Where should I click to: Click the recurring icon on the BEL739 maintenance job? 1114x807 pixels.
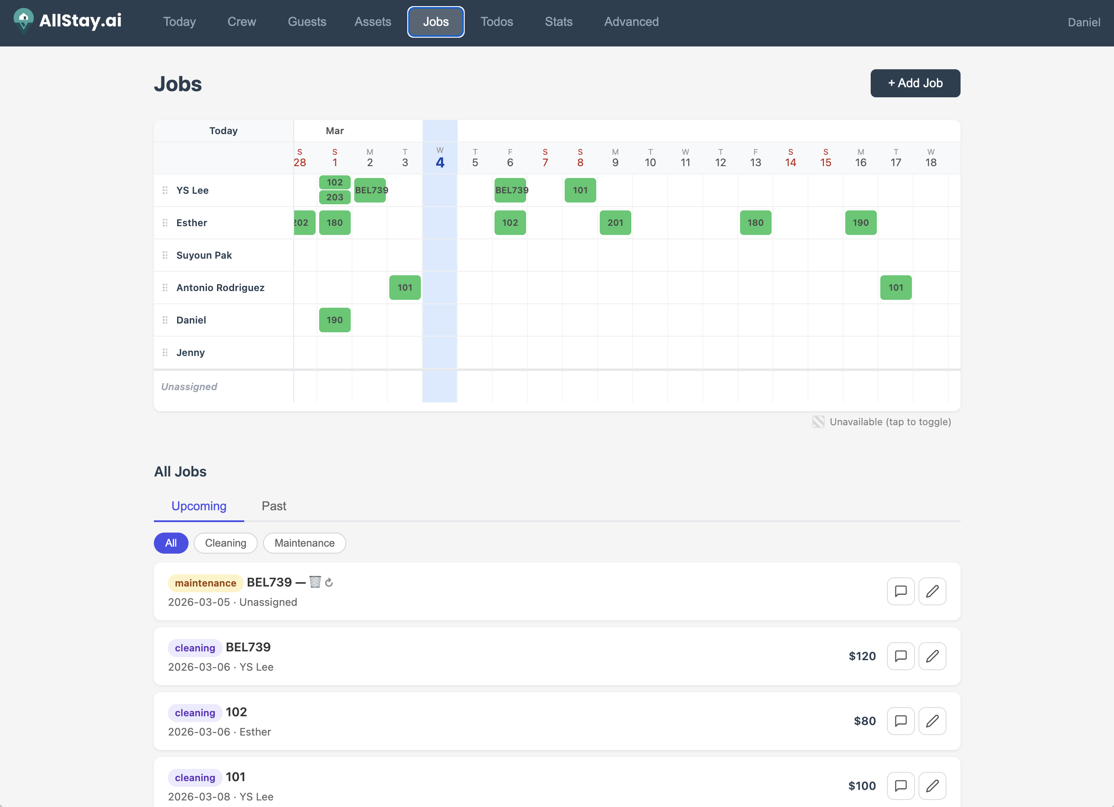point(329,582)
